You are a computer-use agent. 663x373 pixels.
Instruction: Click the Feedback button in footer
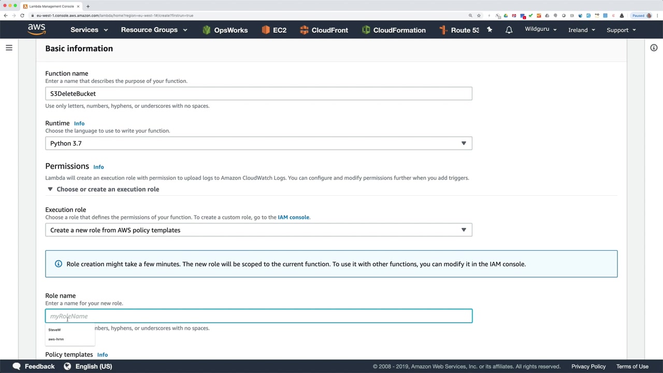(x=34, y=366)
